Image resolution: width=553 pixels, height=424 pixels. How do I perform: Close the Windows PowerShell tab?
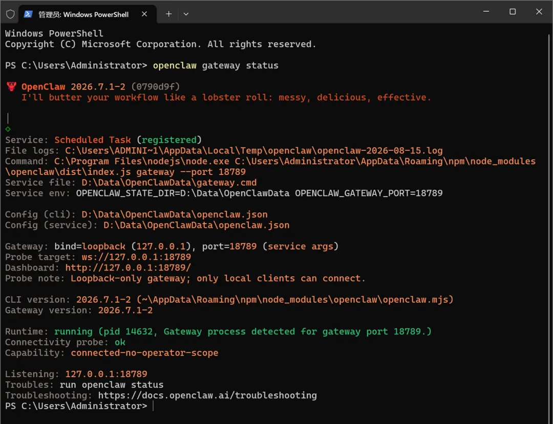[144, 14]
